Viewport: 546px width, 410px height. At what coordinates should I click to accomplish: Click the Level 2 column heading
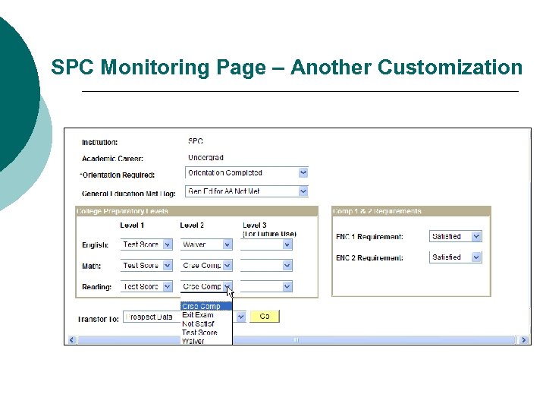click(x=192, y=225)
